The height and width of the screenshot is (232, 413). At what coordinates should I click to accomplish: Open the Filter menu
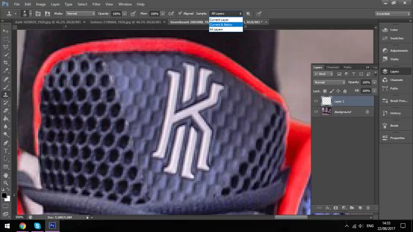pos(96,4)
